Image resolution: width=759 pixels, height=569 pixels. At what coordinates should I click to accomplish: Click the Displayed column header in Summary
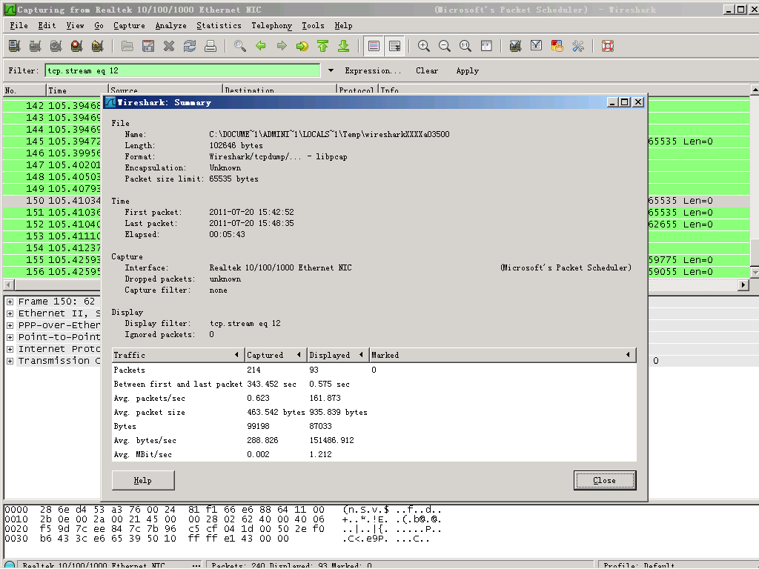click(337, 355)
